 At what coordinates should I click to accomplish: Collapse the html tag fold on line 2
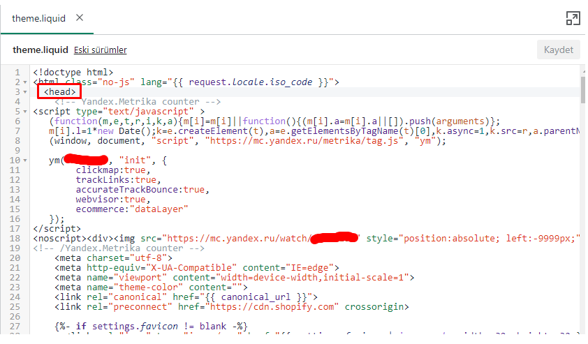[x=25, y=82]
